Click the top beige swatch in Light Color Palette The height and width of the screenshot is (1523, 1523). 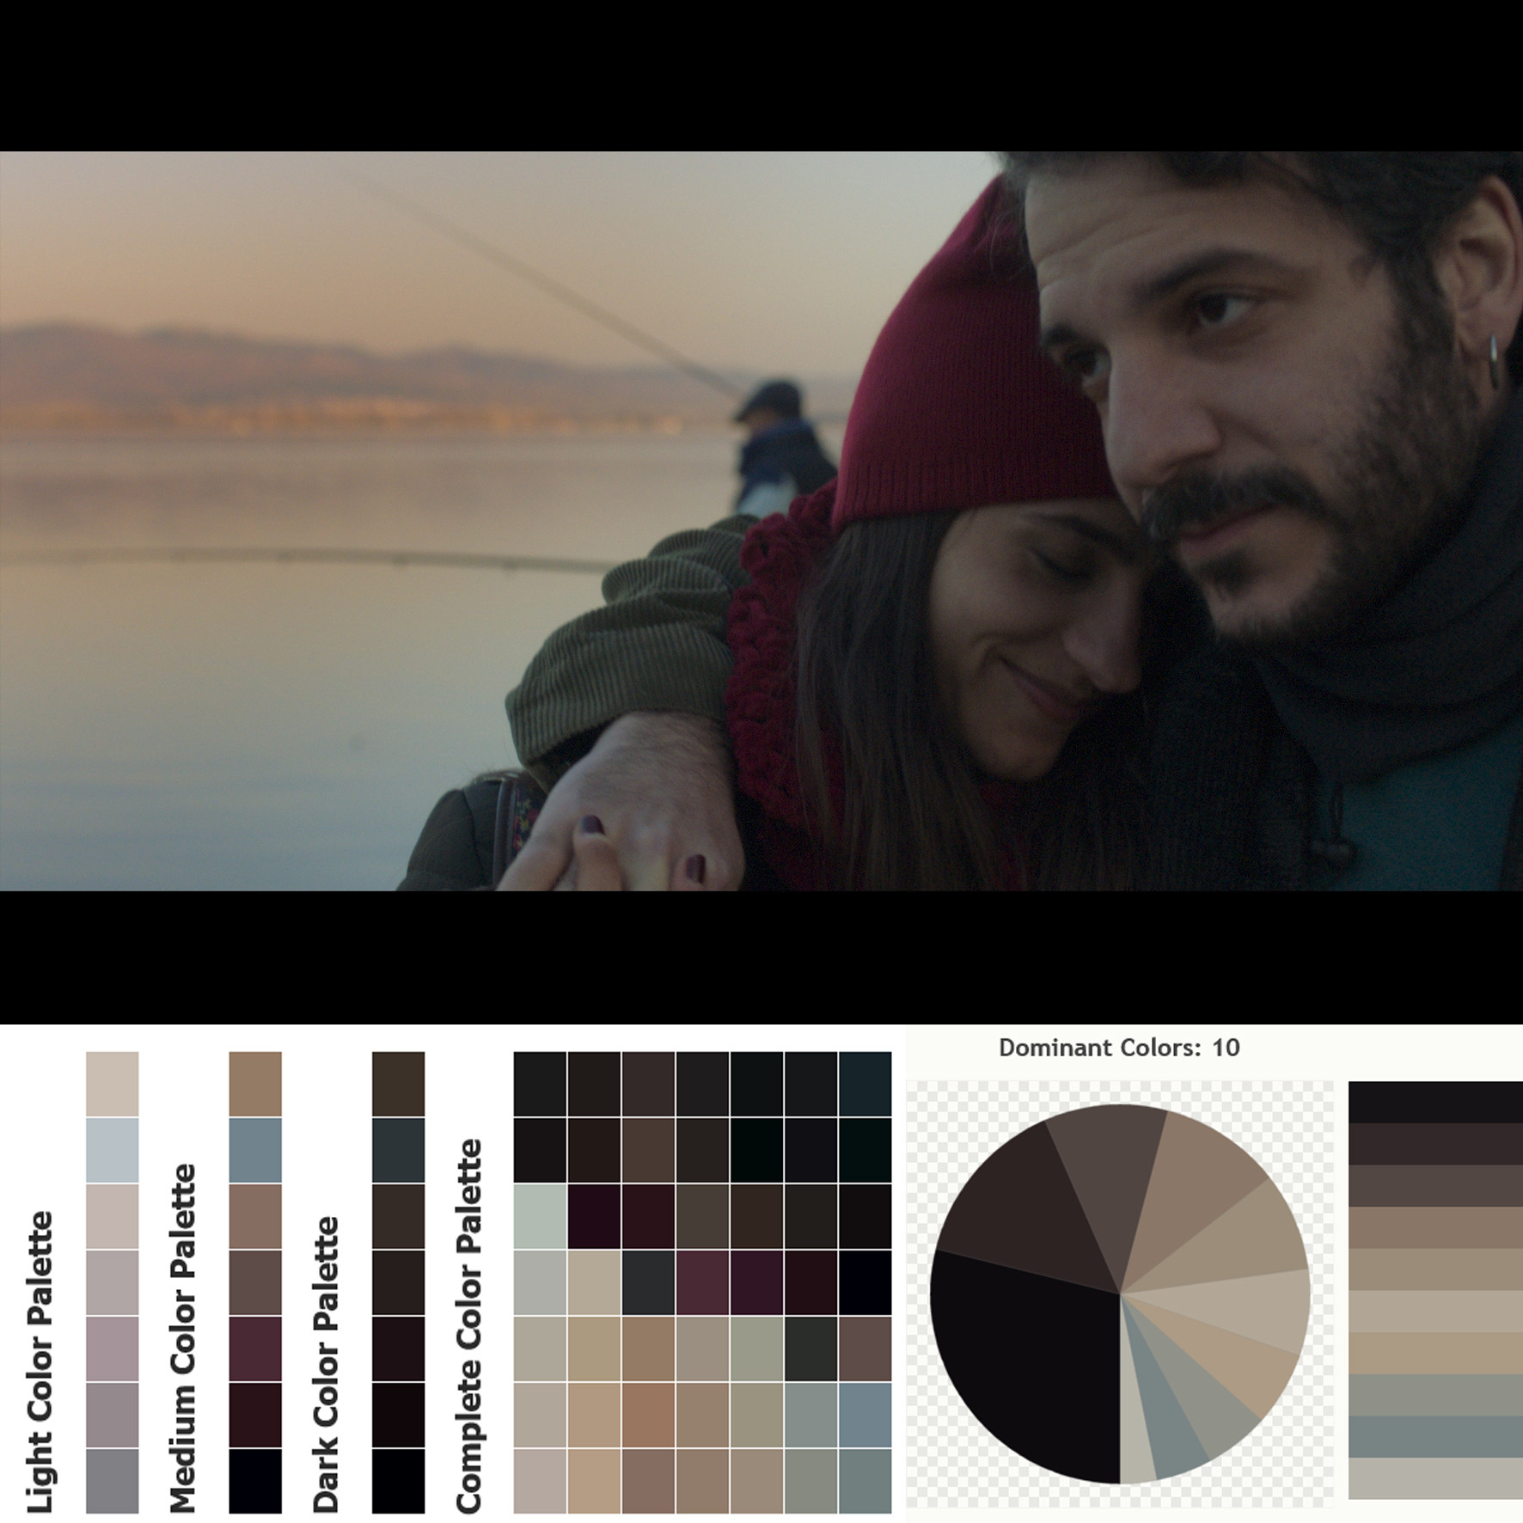coord(112,1083)
